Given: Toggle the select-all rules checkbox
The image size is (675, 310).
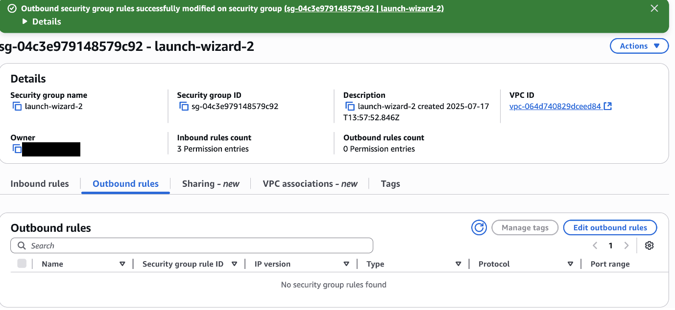Looking at the screenshot, I should click(22, 264).
